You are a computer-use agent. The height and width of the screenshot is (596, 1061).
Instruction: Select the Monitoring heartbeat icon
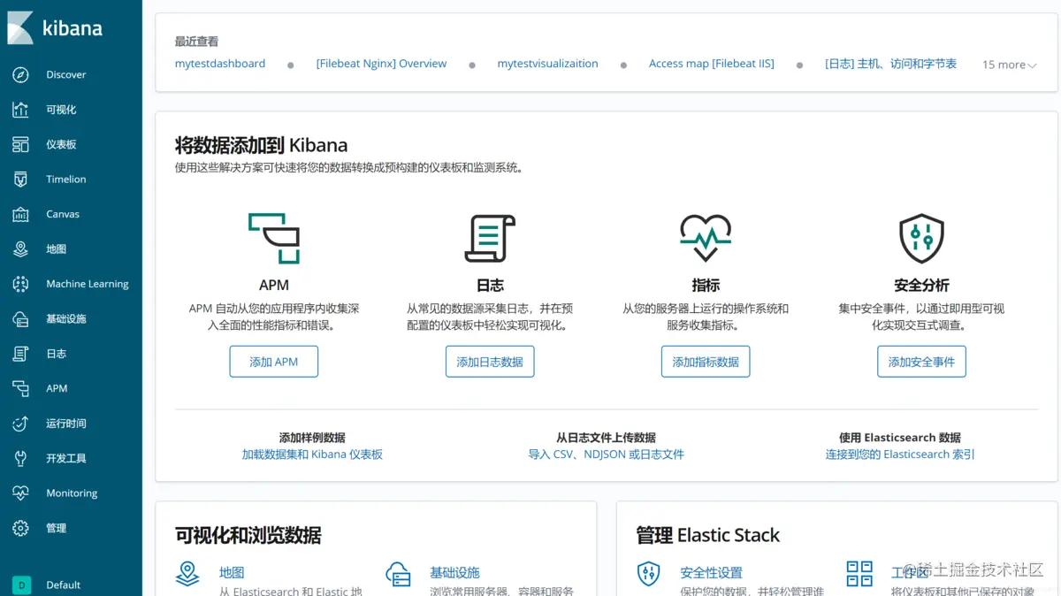click(20, 493)
